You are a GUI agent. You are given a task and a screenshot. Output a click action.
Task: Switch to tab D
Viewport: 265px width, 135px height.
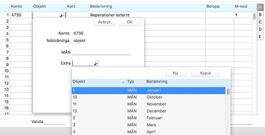tap(260, 29)
